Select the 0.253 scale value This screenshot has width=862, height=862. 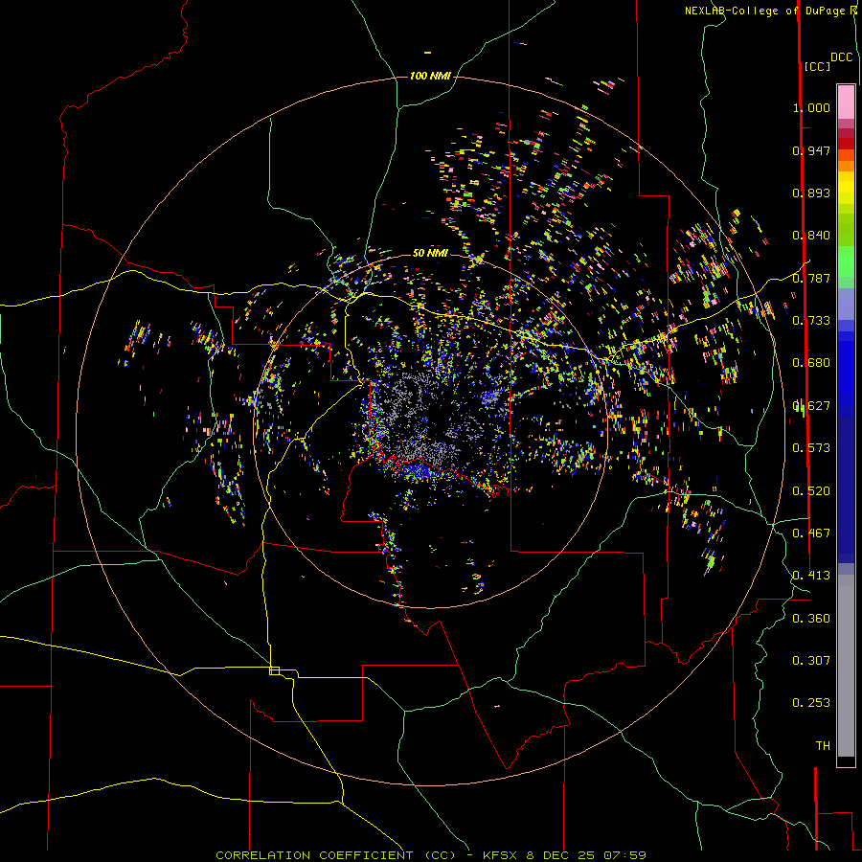(811, 703)
